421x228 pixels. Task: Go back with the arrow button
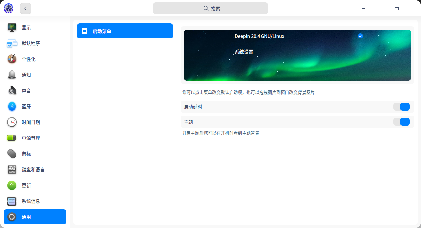click(x=26, y=9)
